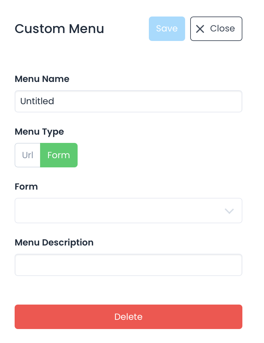Focus the Menu Name input field
Screen dimensions: 264x343
coord(128,101)
